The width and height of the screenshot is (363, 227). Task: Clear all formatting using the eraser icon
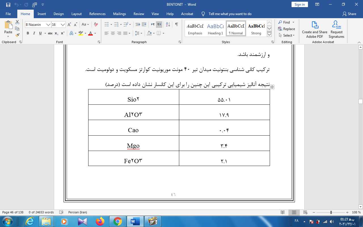click(96, 25)
